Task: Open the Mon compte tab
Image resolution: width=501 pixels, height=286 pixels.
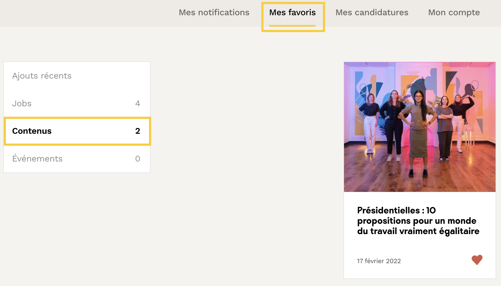Action: pyautogui.click(x=454, y=13)
